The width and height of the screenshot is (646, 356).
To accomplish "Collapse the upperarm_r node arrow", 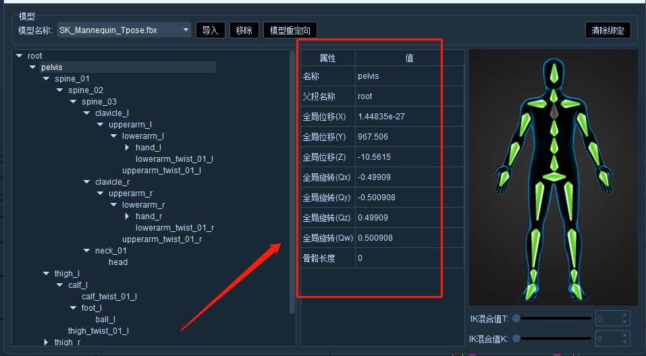I will click(x=101, y=194).
